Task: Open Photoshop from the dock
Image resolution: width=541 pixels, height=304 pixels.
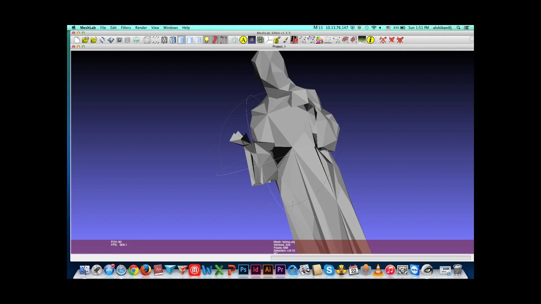Action: click(243, 270)
